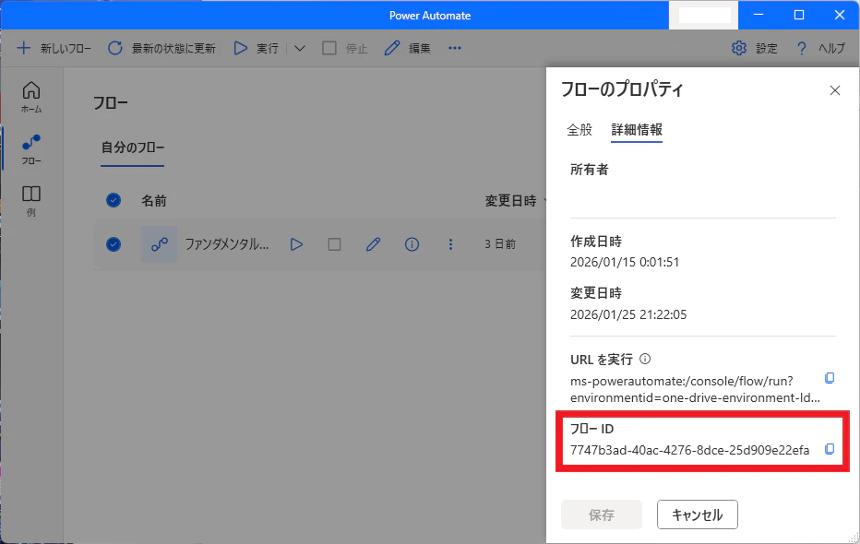
Task: Click the info icon beside URL を実行
Action: point(646,359)
